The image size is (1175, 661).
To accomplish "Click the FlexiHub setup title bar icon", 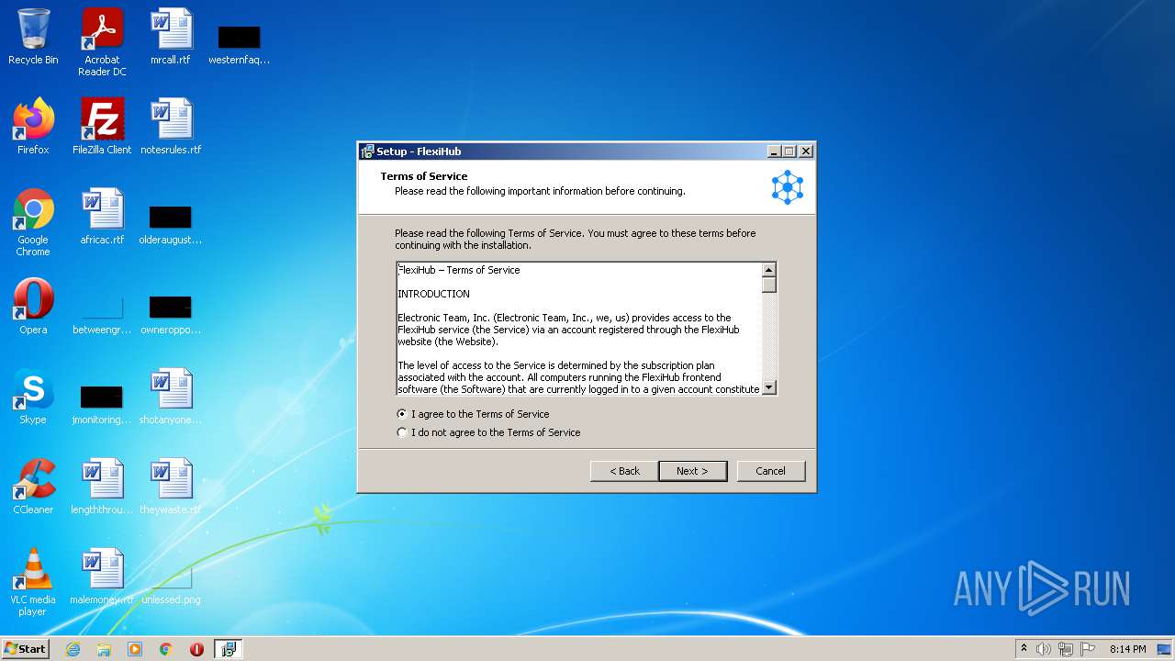I will click(367, 151).
